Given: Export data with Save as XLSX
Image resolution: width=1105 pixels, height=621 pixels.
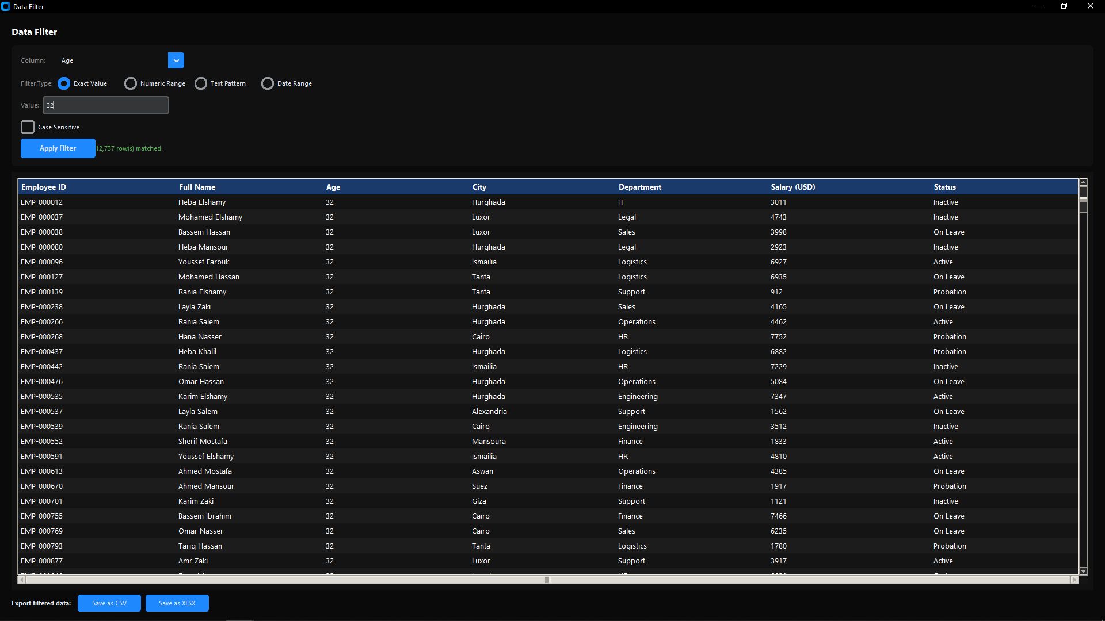Looking at the screenshot, I should click(x=177, y=603).
